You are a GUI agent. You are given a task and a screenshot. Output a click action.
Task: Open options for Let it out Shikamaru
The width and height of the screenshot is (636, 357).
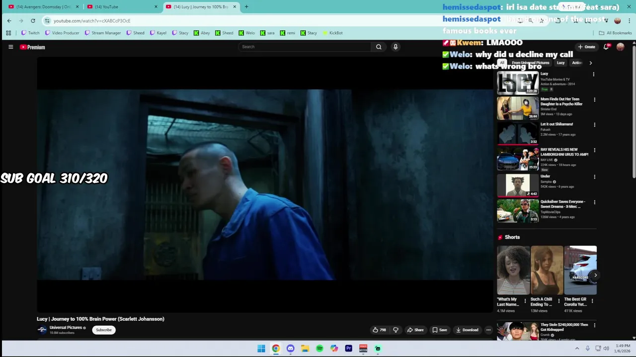pos(594,125)
